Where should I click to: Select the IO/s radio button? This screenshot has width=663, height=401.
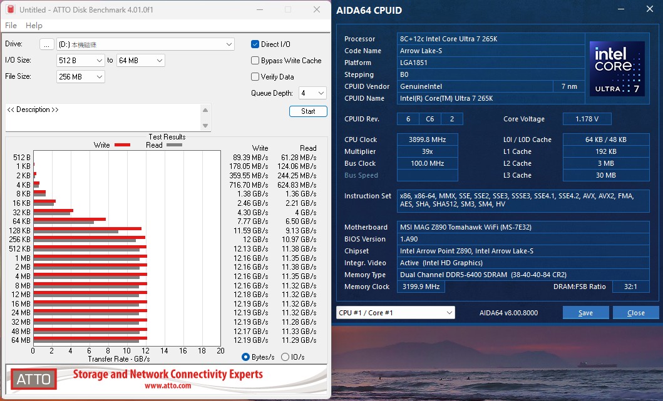tap(285, 357)
